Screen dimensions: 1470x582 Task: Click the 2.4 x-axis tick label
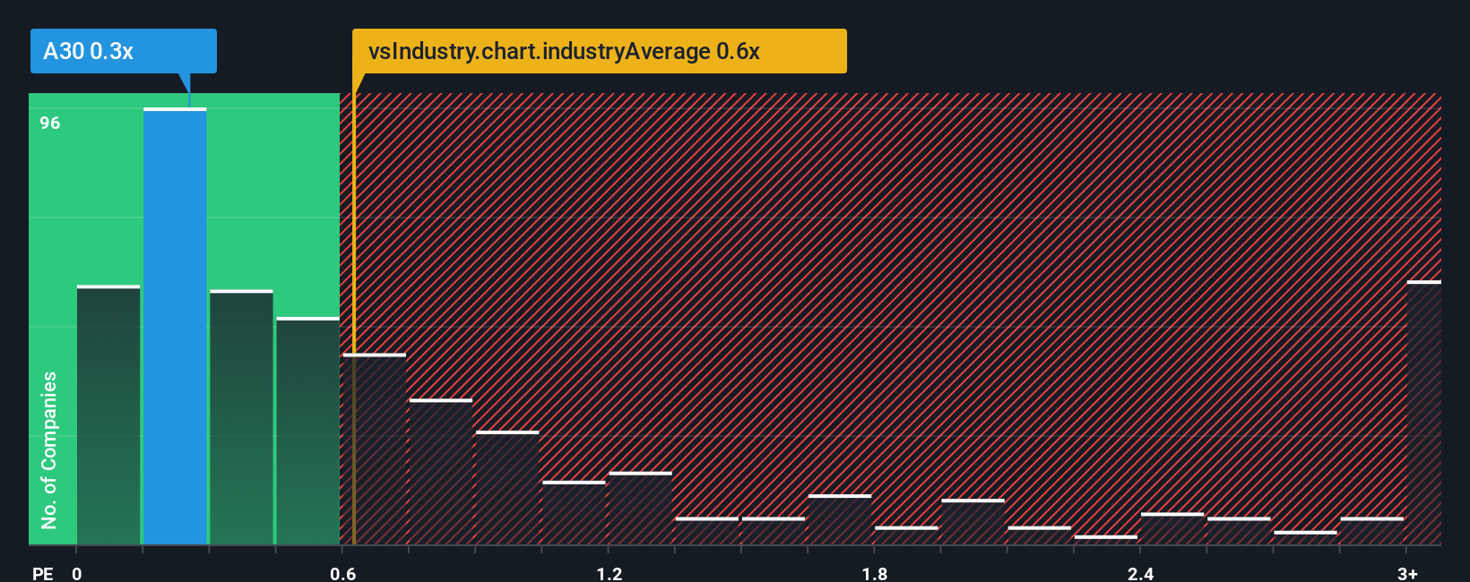[1140, 573]
